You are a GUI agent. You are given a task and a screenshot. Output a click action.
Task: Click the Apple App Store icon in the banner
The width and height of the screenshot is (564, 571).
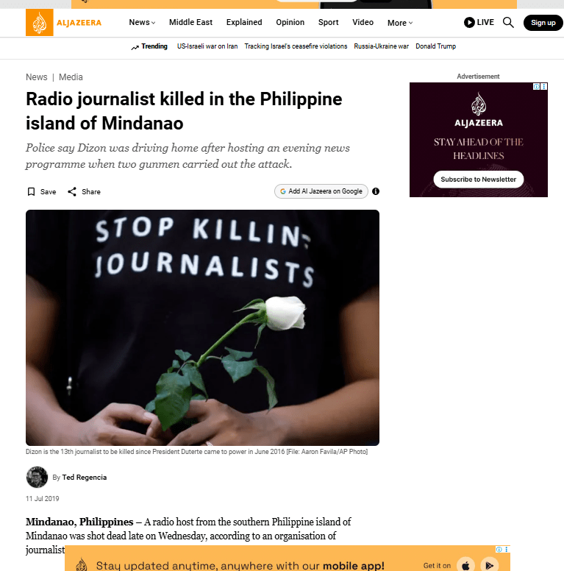click(465, 566)
